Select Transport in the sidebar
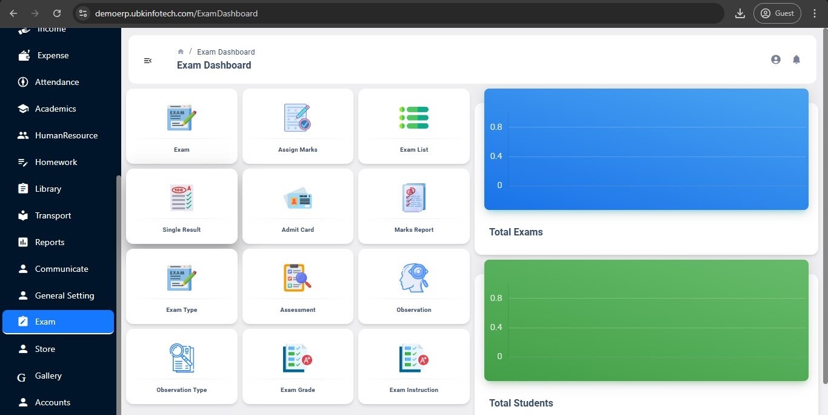The width and height of the screenshot is (828, 415). [53, 215]
